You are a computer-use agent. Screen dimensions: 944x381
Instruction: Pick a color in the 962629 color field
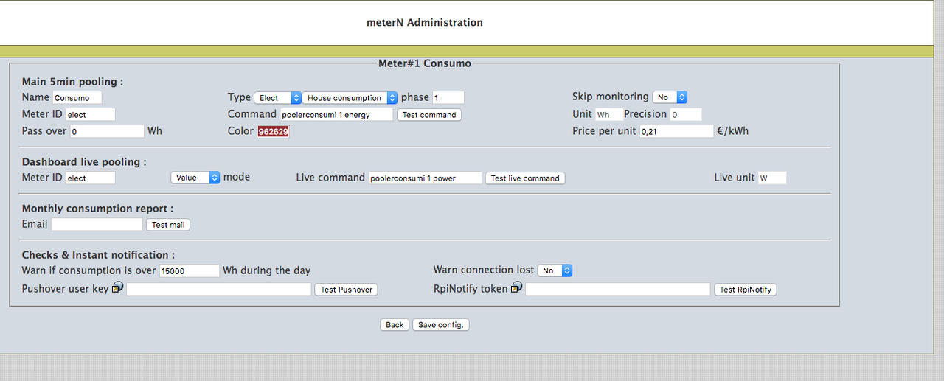[x=273, y=132]
